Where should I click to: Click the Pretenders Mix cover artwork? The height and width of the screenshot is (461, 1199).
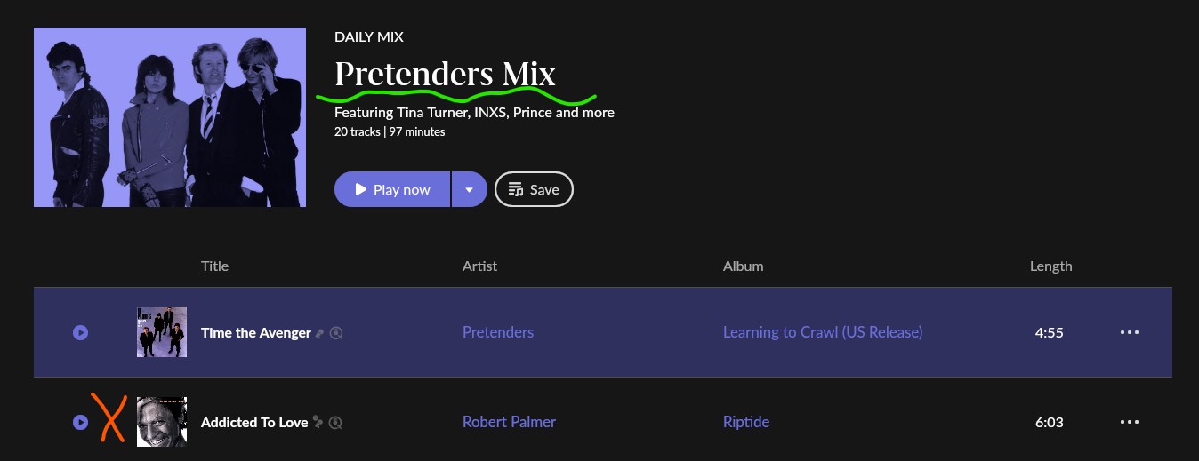pyautogui.click(x=170, y=117)
